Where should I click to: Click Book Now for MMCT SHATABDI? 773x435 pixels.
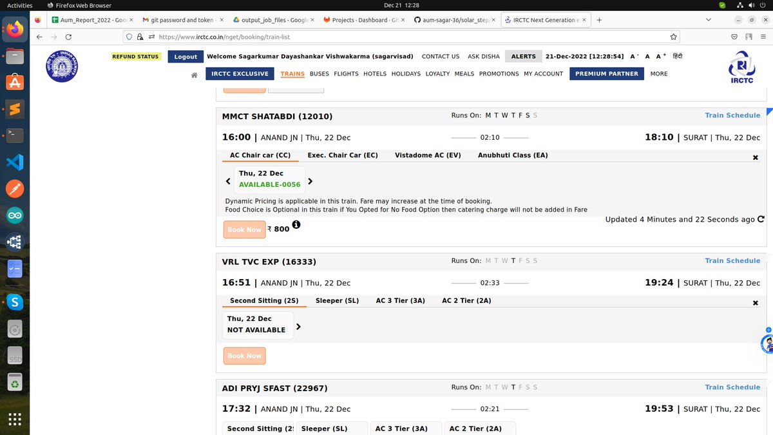pos(244,229)
